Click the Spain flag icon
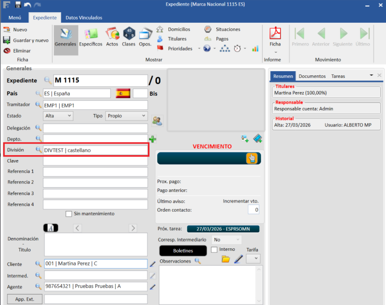386x305 pixels. pyautogui.click(x=123, y=93)
